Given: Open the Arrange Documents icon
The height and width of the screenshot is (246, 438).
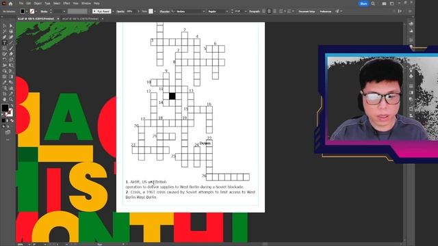Looking at the screenshot, I should pyautogui.click(x=384, y=3).
